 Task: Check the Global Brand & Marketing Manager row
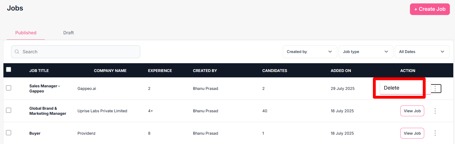pos(9,110)
